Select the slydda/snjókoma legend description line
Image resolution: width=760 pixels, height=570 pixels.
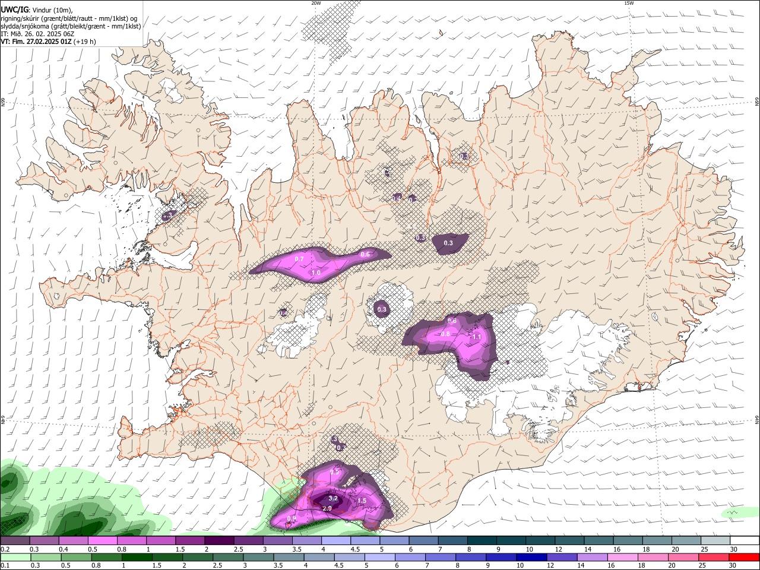coord(71,26)
